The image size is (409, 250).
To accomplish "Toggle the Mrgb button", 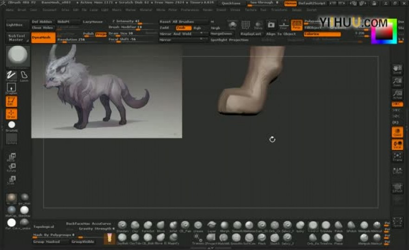I will (216, 28).
